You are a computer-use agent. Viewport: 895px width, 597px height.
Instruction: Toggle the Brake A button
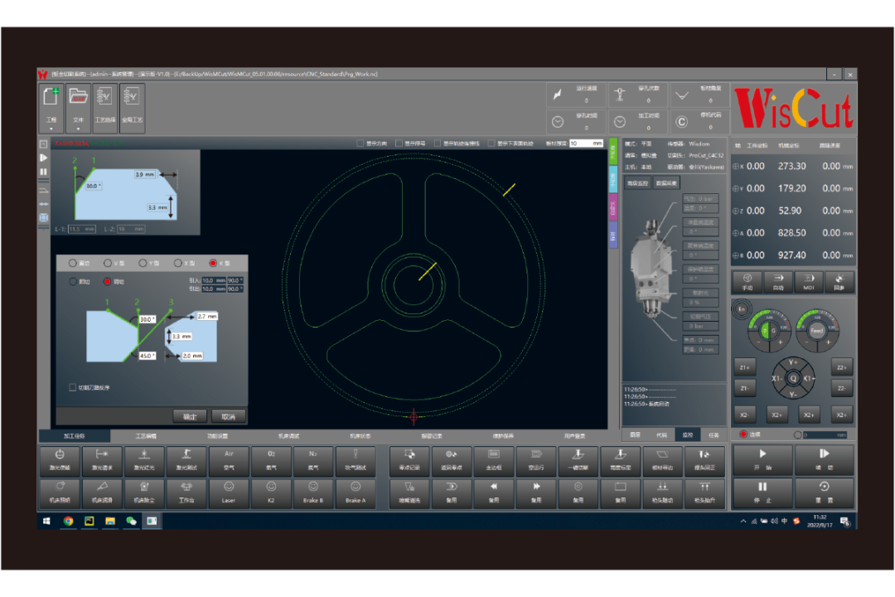(x=356, y=493)
